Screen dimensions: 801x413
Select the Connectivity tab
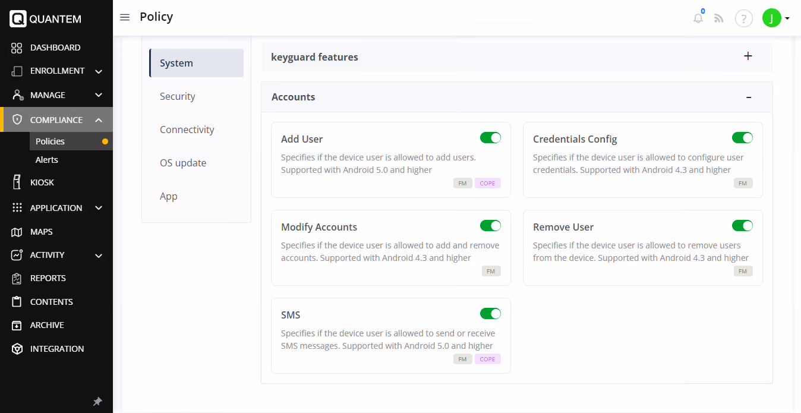187,130
